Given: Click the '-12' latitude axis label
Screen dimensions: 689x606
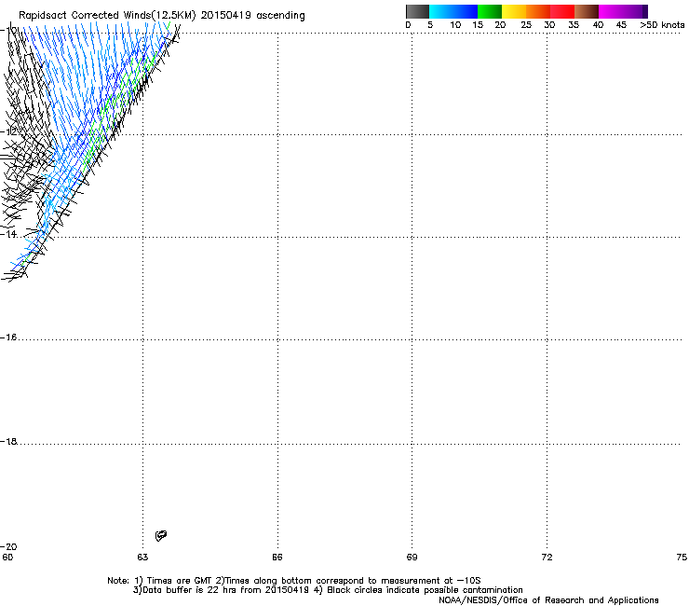Looking at the screenshot, I should click(x=9, y=131).
